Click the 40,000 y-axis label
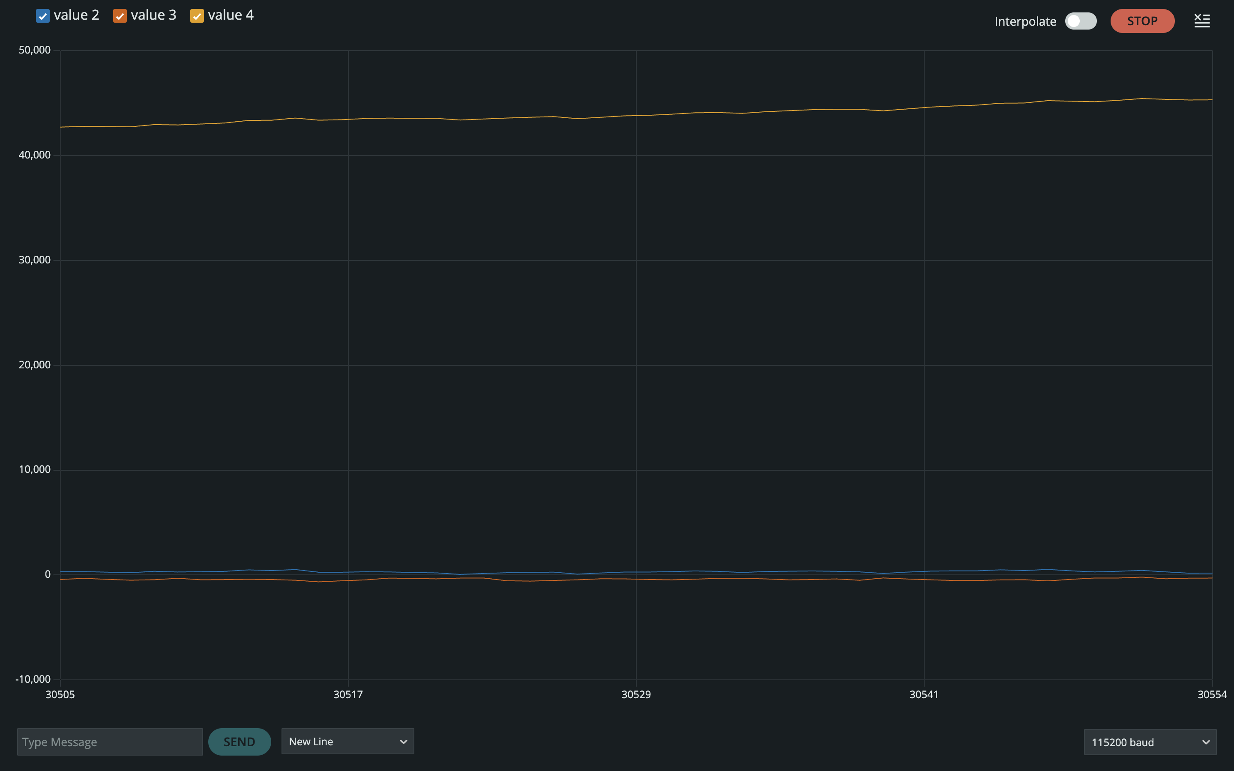Screen dimensions: 1234x771 coord(35,155)
